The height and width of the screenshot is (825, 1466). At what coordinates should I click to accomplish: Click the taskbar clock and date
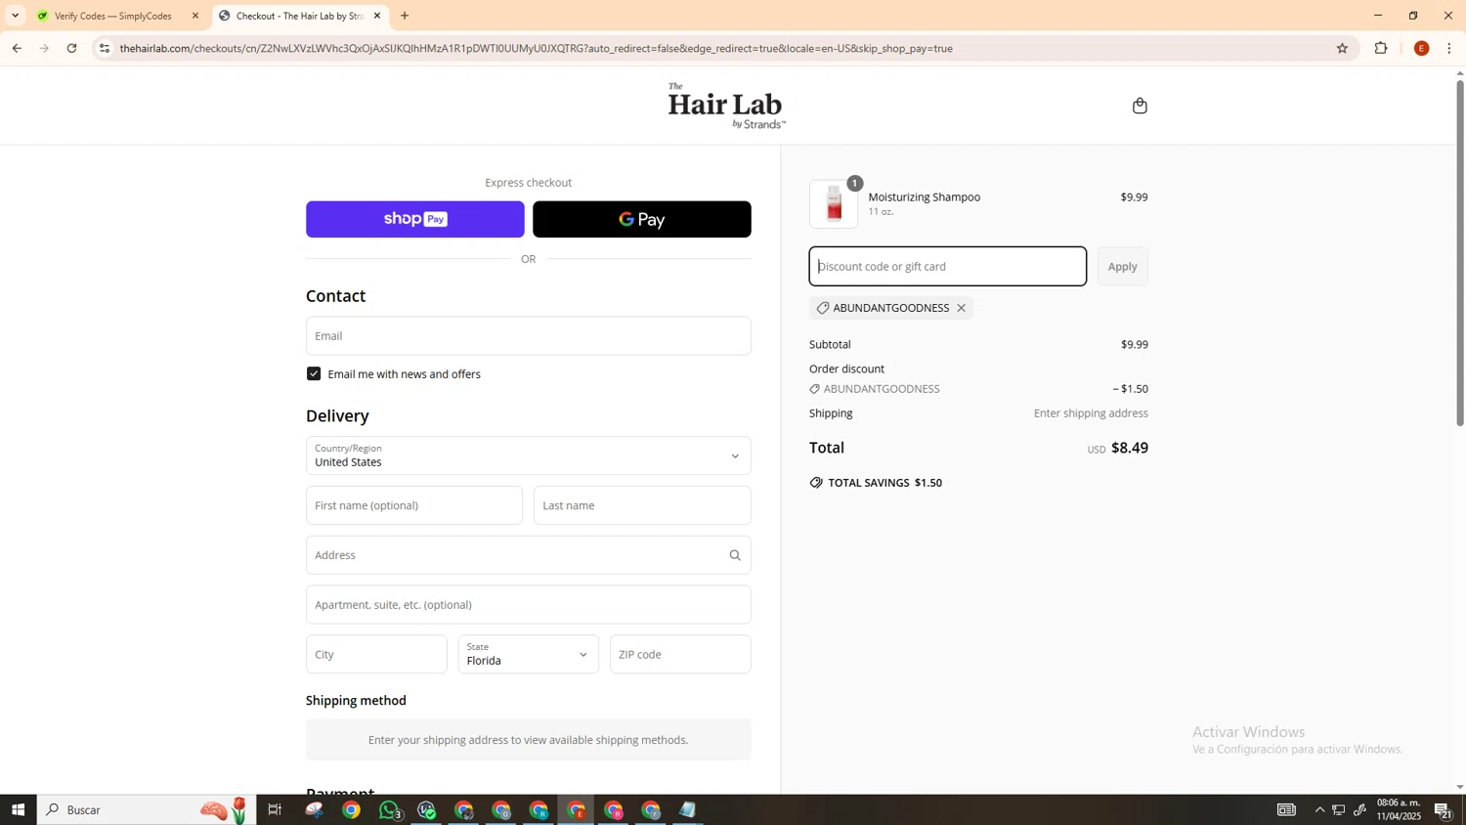point(1399,809)
